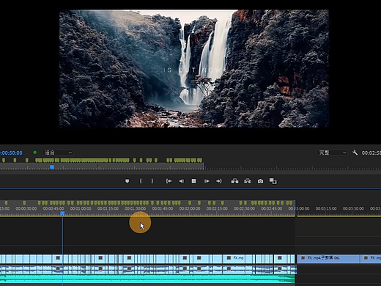
Task: Jump to Out point with Go to Out
Action: tap(219, 181)
